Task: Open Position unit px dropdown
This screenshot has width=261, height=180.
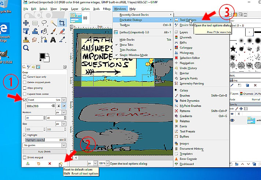Action: point(64,112)
